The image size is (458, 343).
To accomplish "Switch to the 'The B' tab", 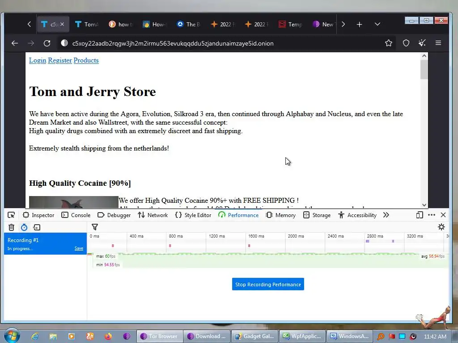I will point(189,24).
